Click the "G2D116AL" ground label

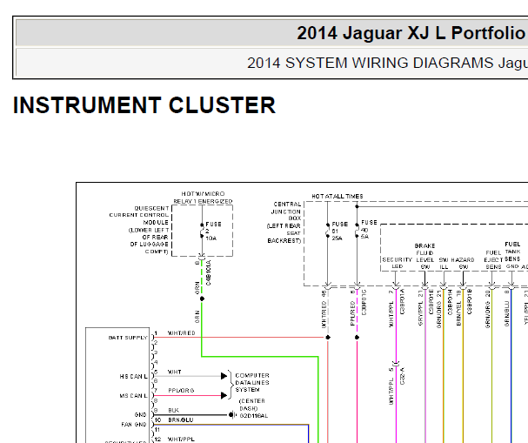pos(254,416)
